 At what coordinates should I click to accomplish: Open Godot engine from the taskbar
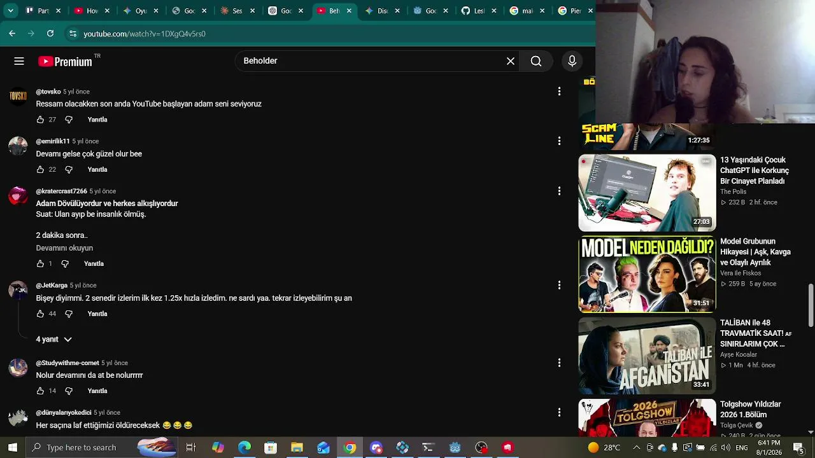455,447
